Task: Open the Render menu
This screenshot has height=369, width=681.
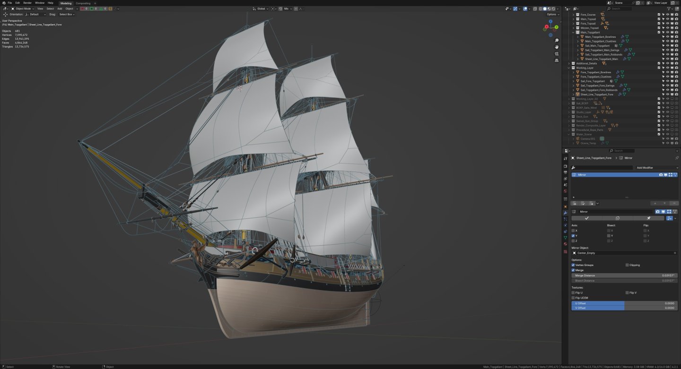Action: pos(27,3)
